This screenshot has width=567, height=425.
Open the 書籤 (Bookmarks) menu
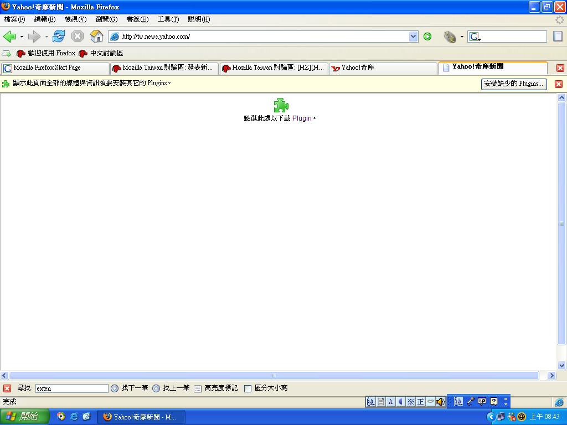click(137, 19)
